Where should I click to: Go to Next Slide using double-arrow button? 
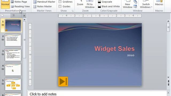(x=168, y=85)
